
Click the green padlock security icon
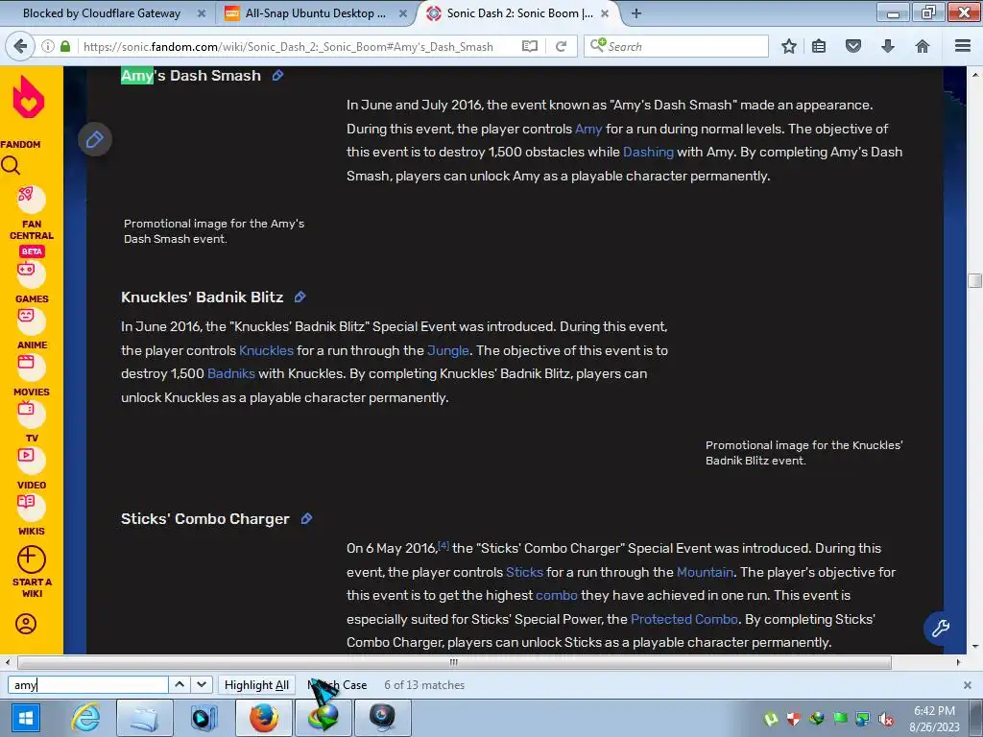pos(65,46)
